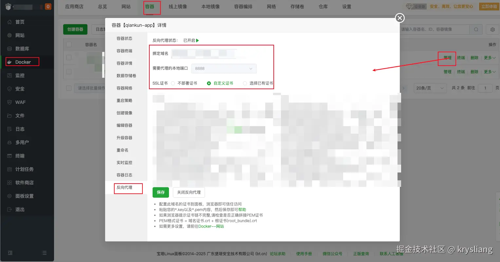Click the logout icon beside 退出
Screen dimensions: 500x262
point(9,209)
